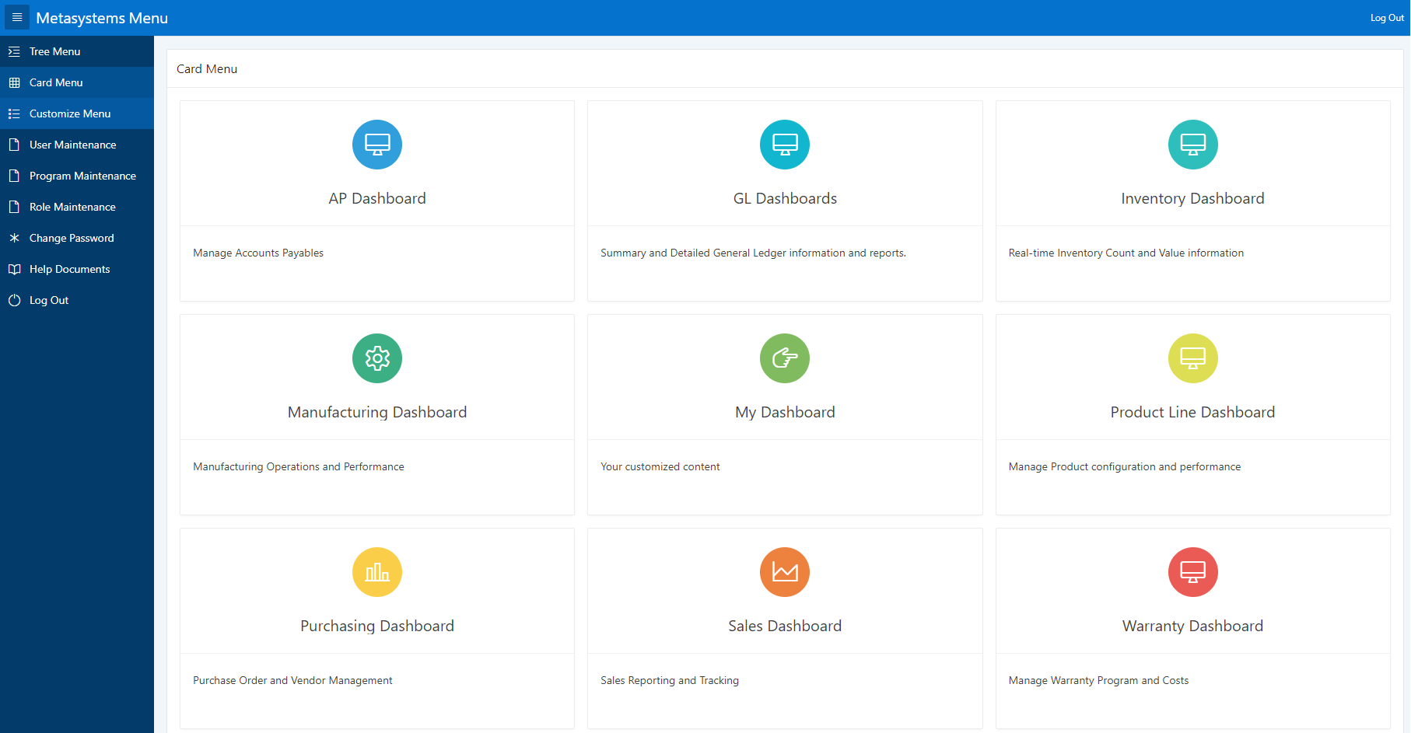Image resolution: width=1411 pixels, height=733 pixels.
Task: Select Card Menu in the sidebar
Action: click(x=77, y=82)
